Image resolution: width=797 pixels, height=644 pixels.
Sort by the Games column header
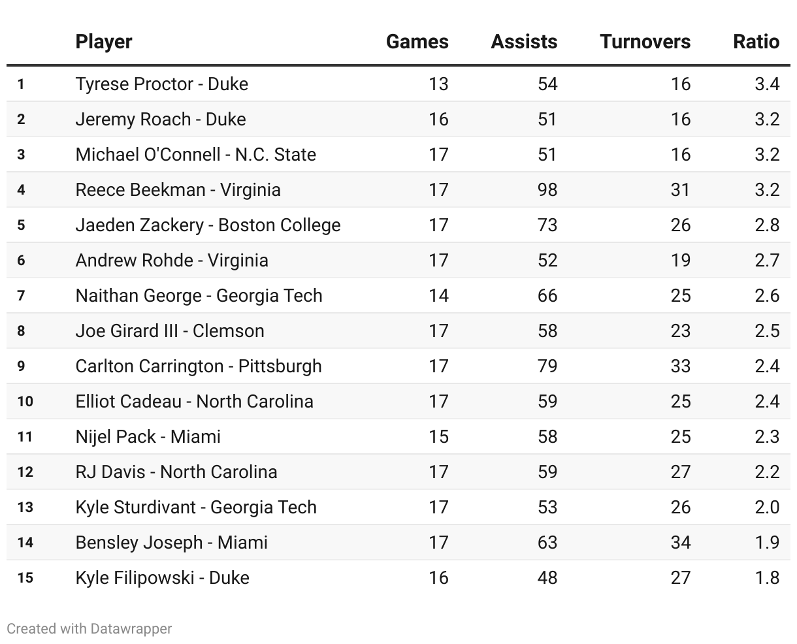pyautogui.click(x=417, y=42)
